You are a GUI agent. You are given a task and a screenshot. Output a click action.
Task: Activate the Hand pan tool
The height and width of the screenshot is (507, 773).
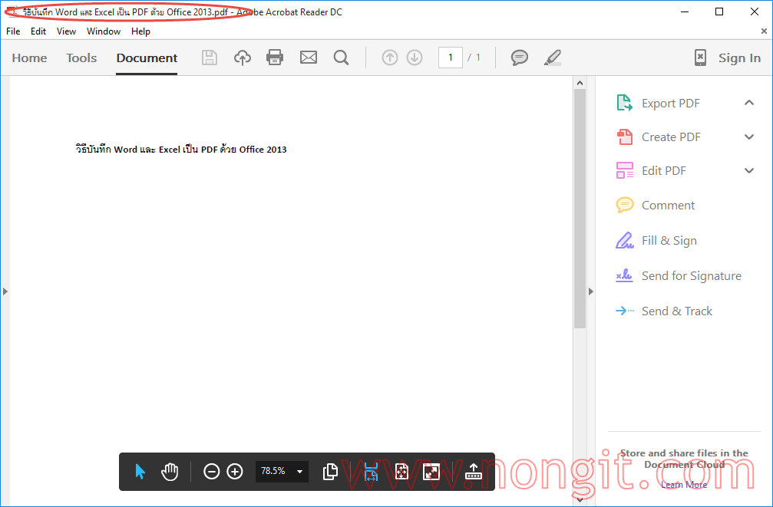tap(170, 472)
